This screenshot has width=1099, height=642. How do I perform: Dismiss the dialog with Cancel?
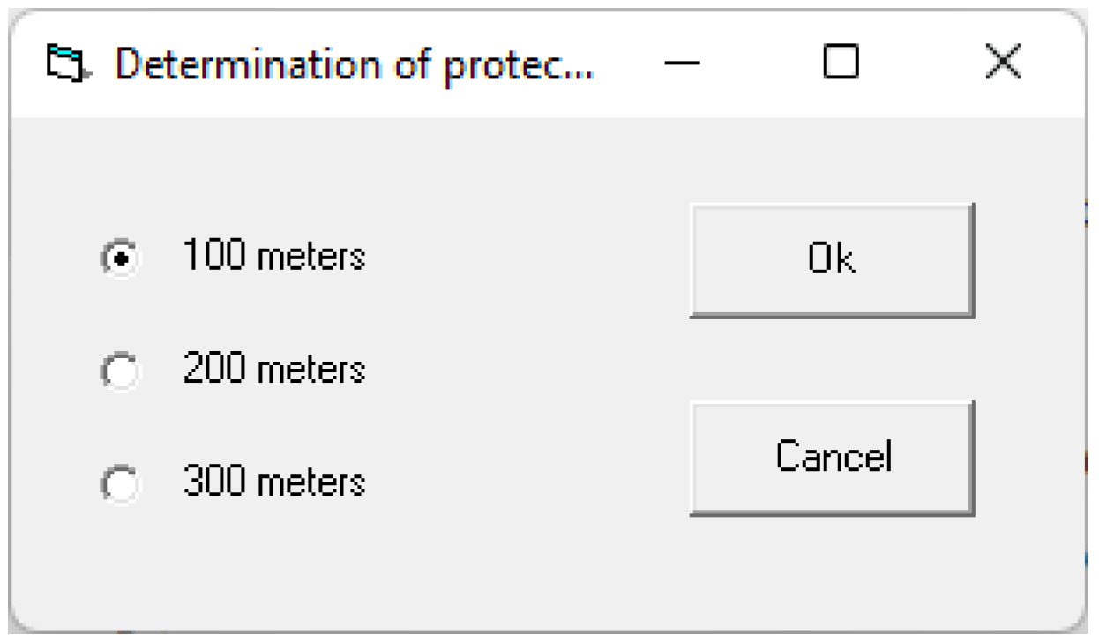coord(831,457)
